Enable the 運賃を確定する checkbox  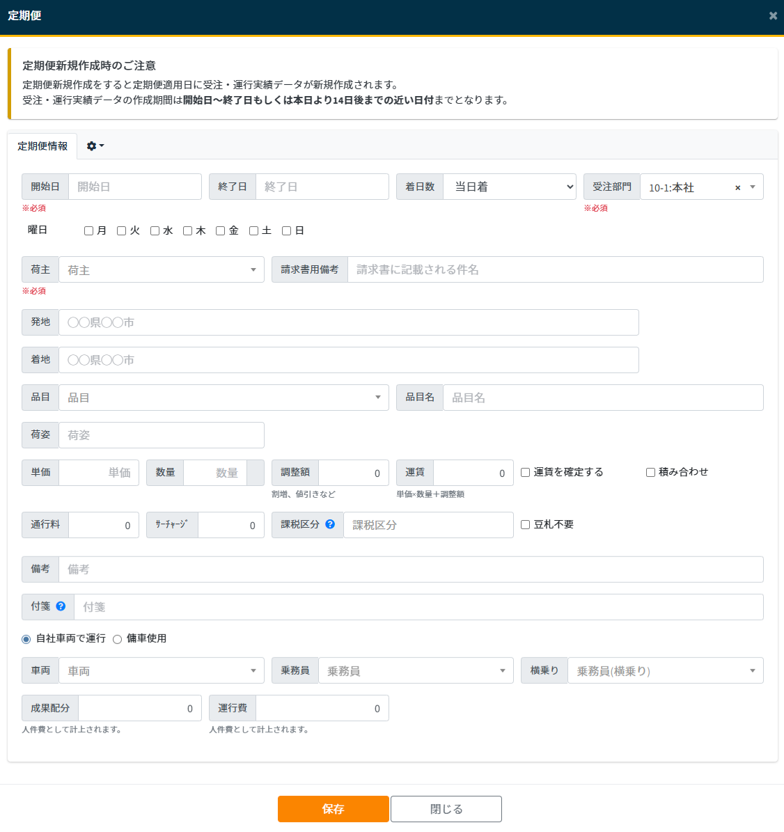click(x=526, y=472)
